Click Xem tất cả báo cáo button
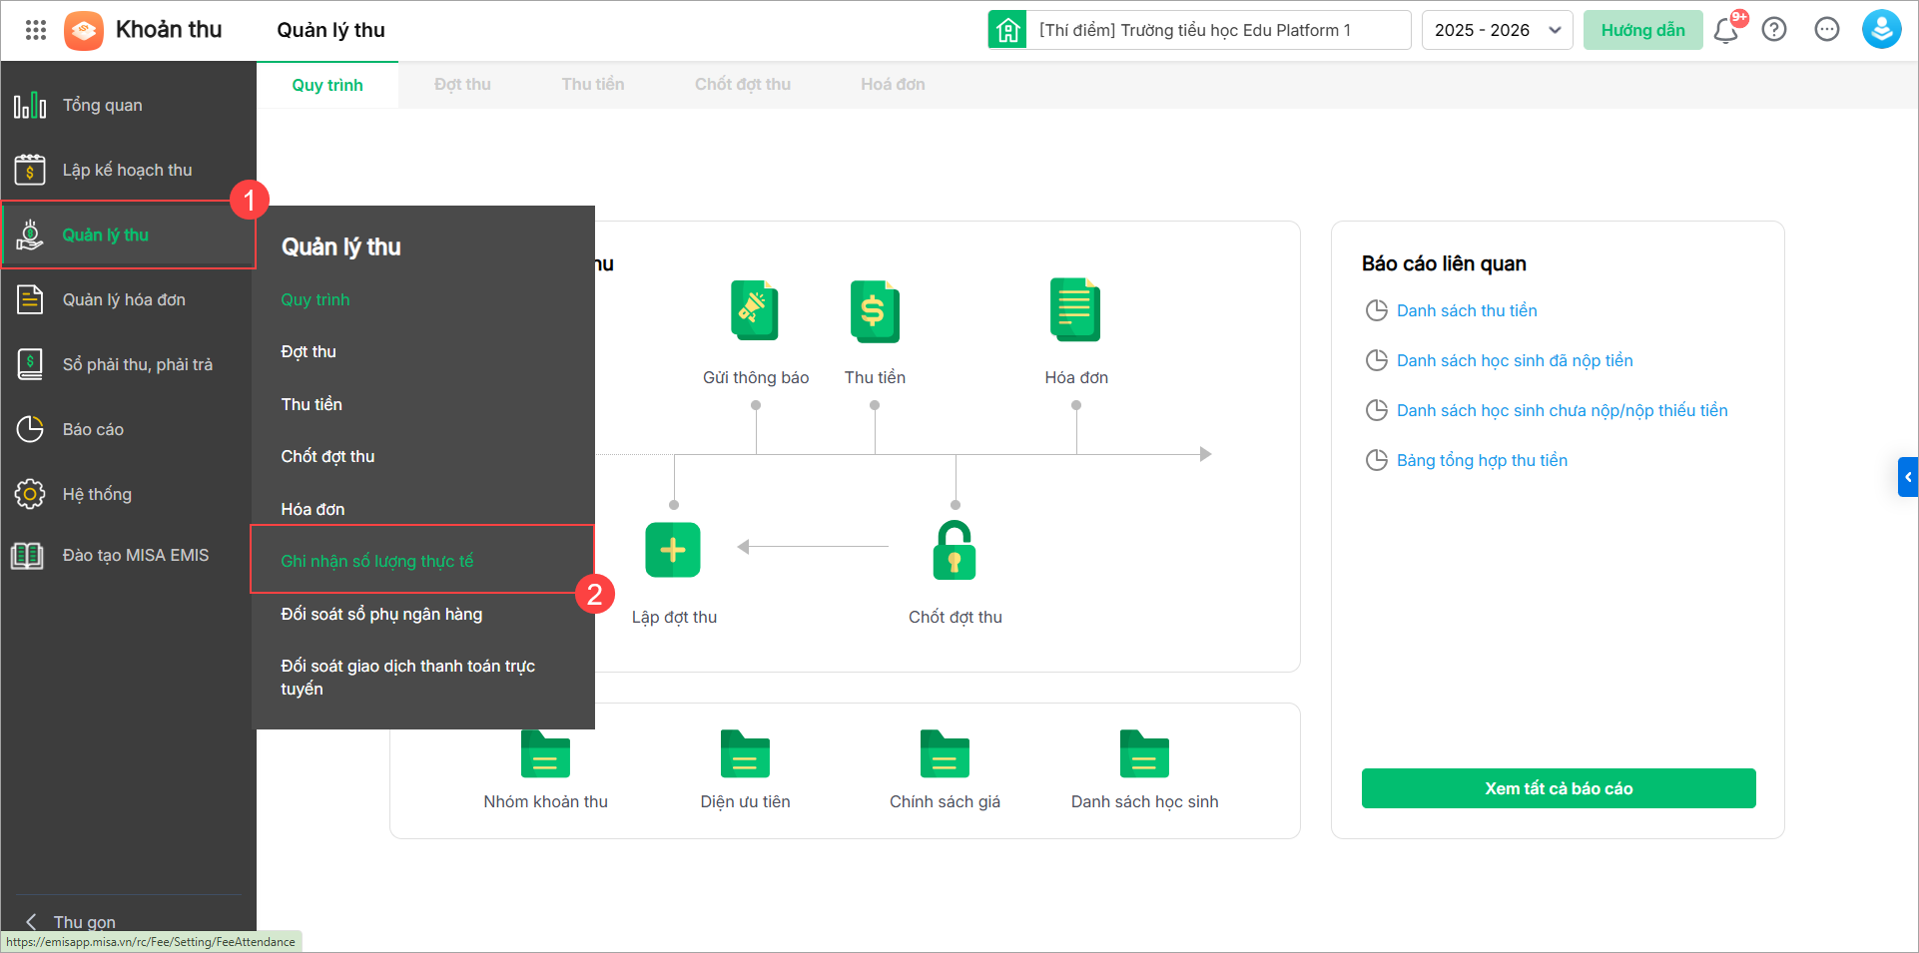Screen dimensions: 1919x953 tap(1559, 788)
